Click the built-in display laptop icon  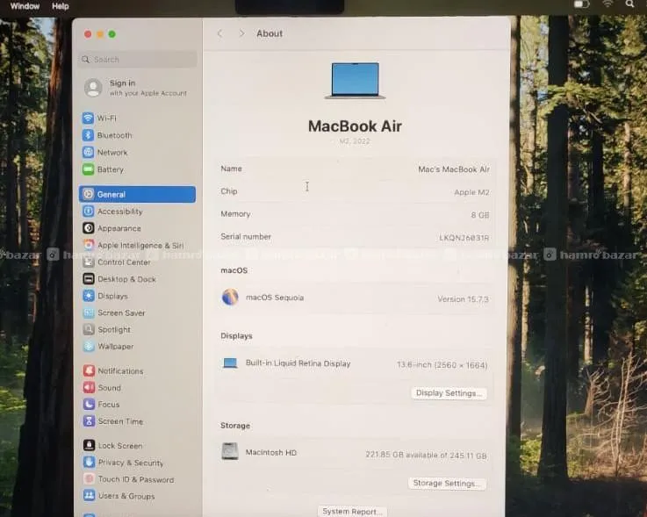point(230,363)
